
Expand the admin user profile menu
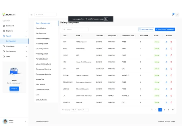pyautogui.click(x=14, y=121)
